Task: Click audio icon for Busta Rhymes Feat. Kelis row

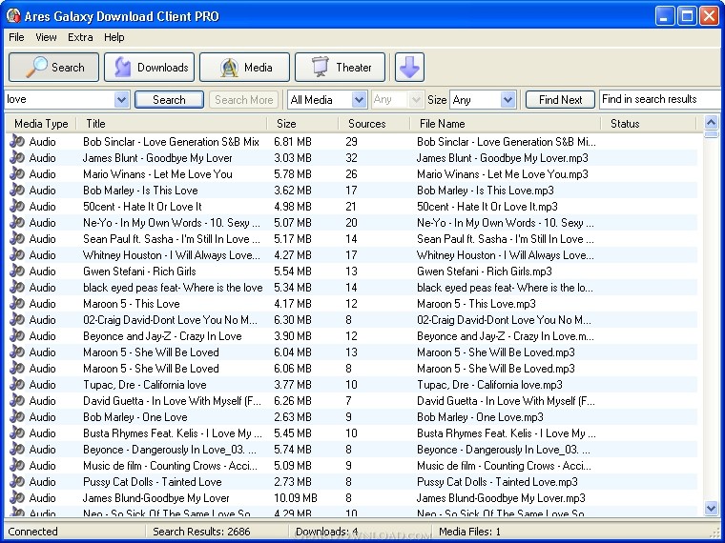Action: (17, 432)
